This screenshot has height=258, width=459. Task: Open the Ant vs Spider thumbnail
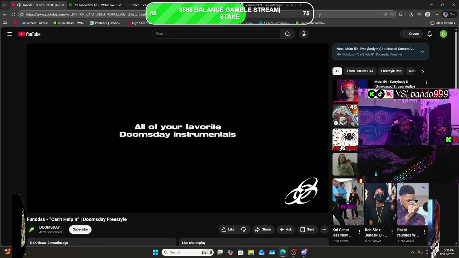[345, 140]
